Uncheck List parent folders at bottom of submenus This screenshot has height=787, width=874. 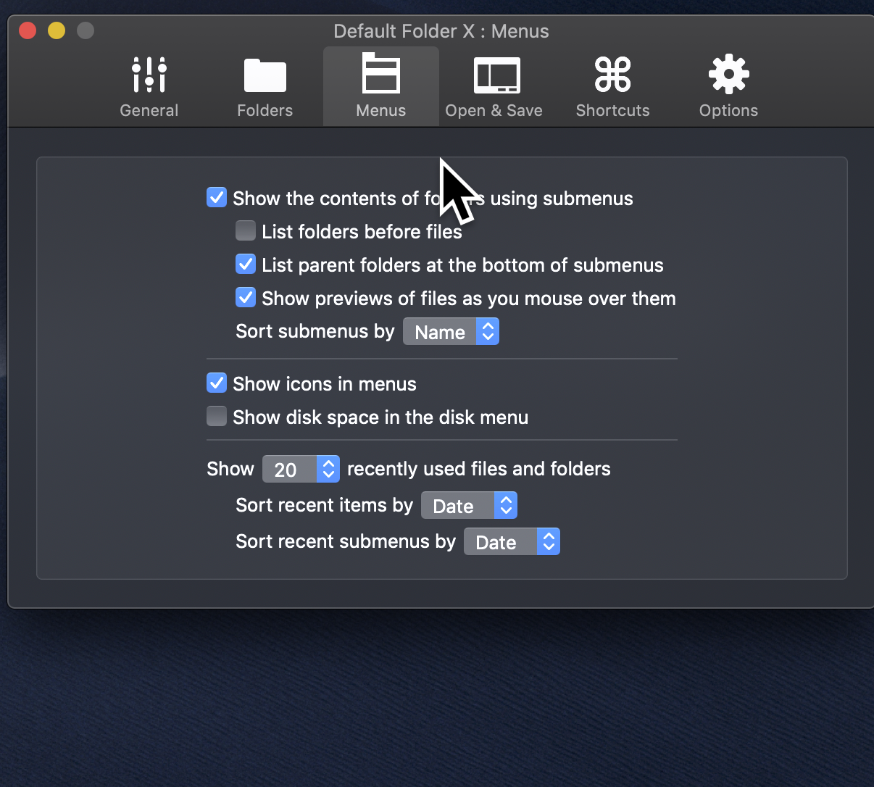tap(246, 264)
